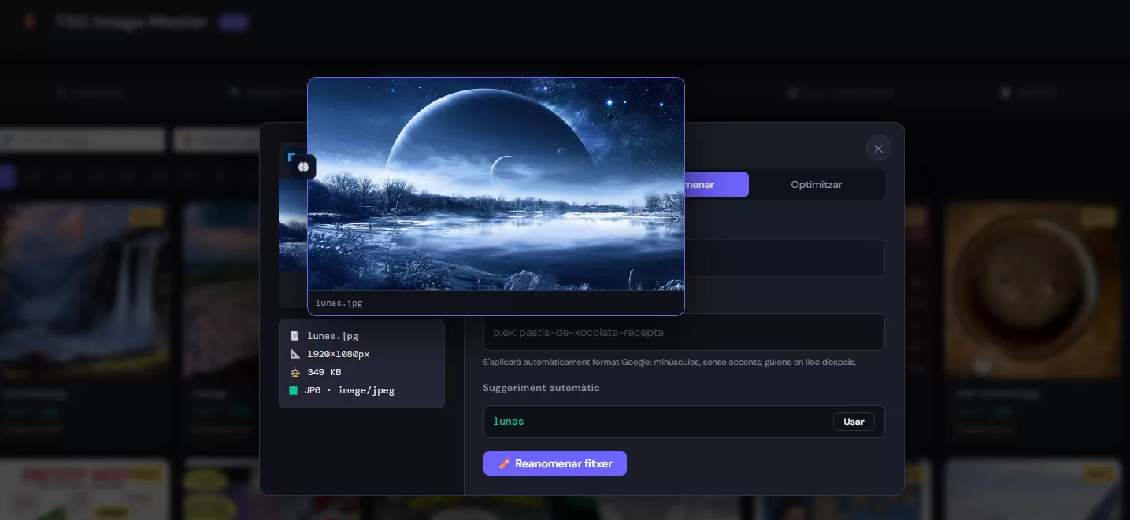Screen dimensions: 1130x520
Task: Close the dialog with the X button
Action: (x=878, y=149)
